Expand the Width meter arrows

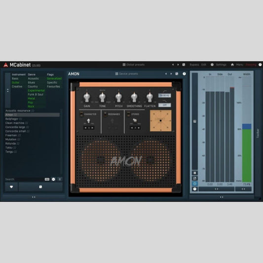(x=243, y=189)
